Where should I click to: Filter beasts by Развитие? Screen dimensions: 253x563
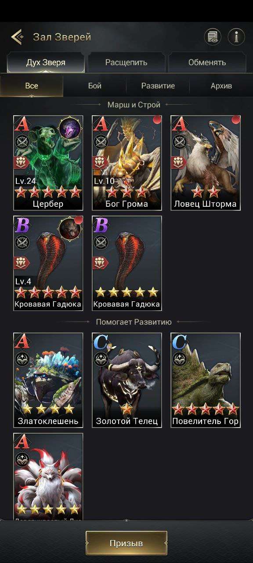[158, 86]
